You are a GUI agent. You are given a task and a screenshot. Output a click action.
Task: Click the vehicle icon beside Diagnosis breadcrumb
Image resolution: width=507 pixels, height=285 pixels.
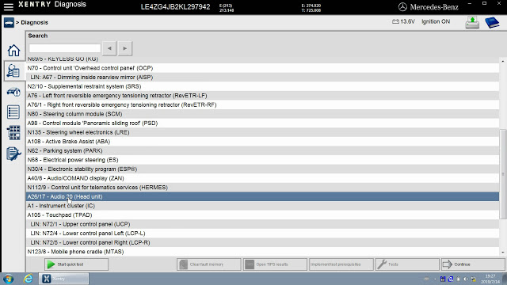[x=9, y=23]
